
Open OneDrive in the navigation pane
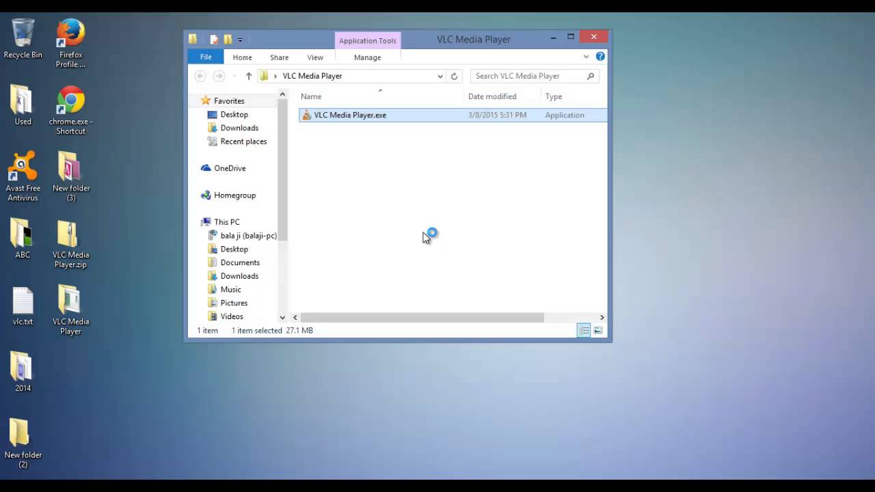click(x=230, y=168)
